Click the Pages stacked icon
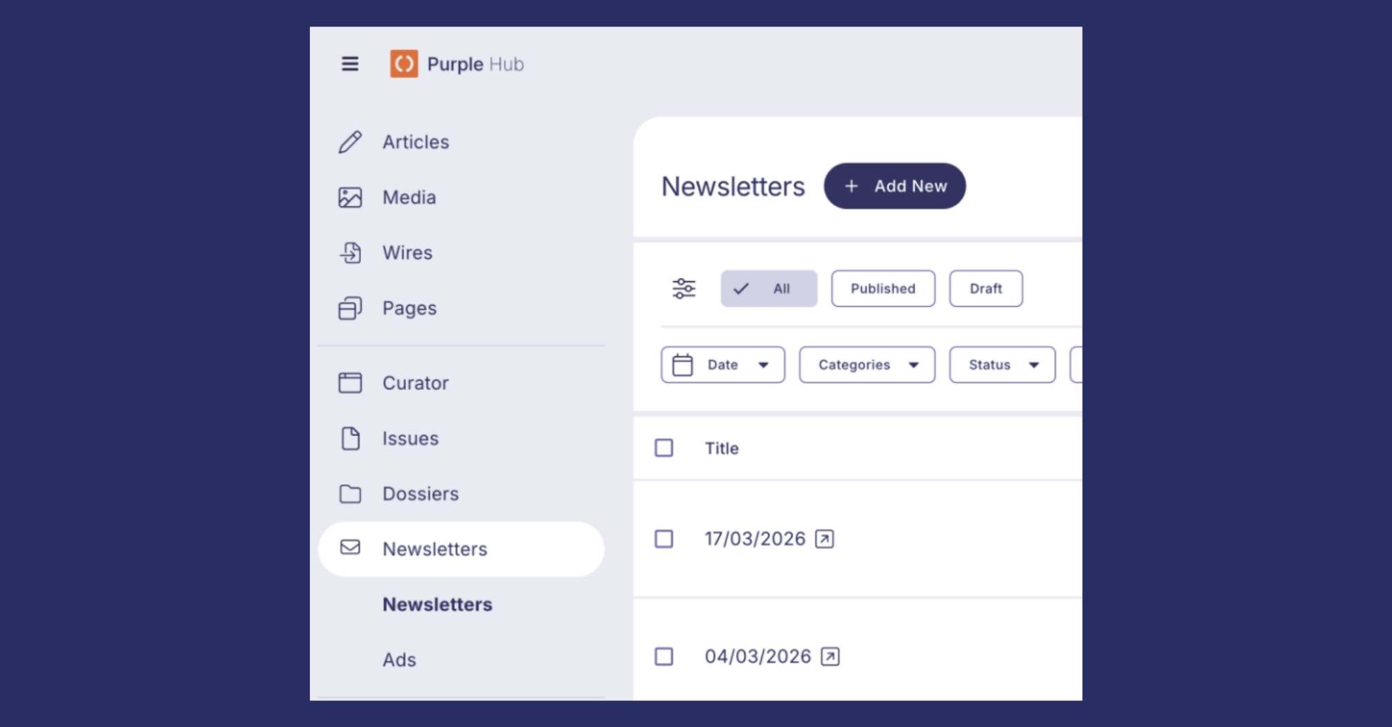 [350, 308]
